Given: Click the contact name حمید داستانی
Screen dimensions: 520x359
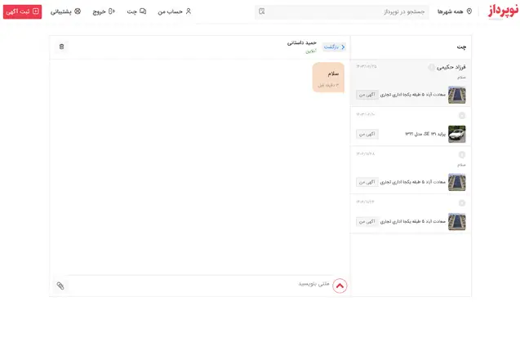Looking at the screenshot, I should pyautogui.click(x=302, y=42).
